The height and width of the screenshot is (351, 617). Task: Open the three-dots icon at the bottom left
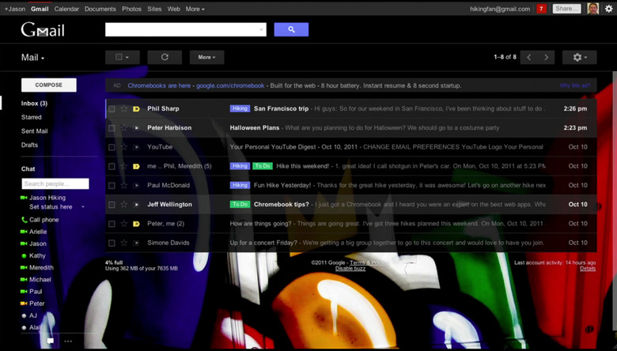pos(68,342)
